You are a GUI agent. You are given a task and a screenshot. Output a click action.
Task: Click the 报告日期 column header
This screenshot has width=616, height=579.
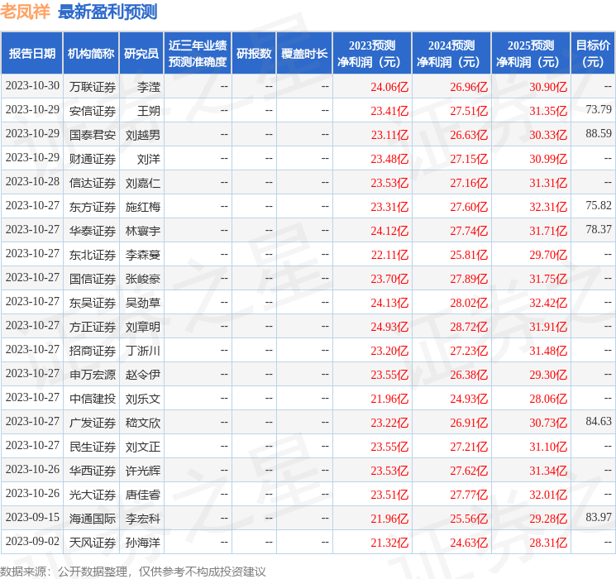(31, 54)
